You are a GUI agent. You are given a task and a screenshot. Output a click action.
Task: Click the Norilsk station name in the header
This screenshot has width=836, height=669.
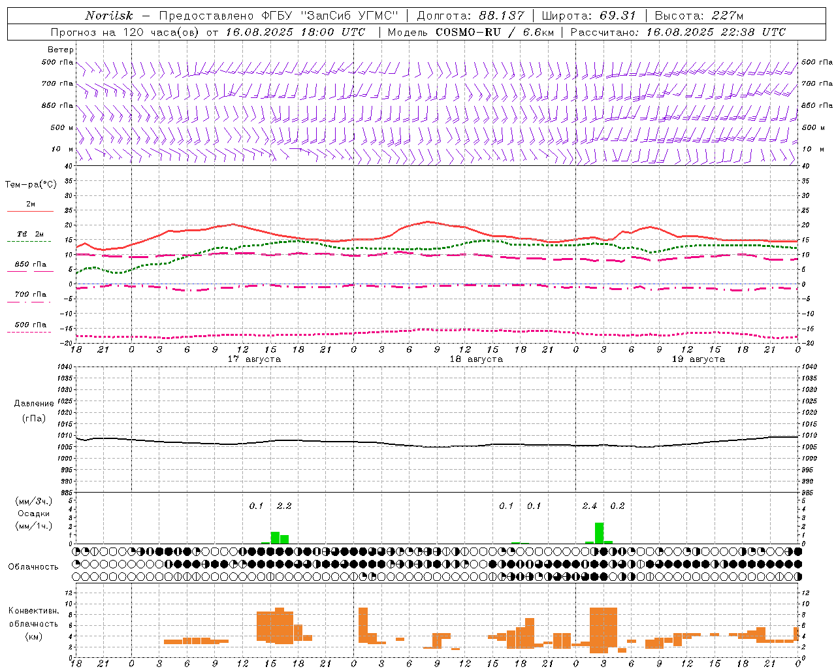[108, 16]
